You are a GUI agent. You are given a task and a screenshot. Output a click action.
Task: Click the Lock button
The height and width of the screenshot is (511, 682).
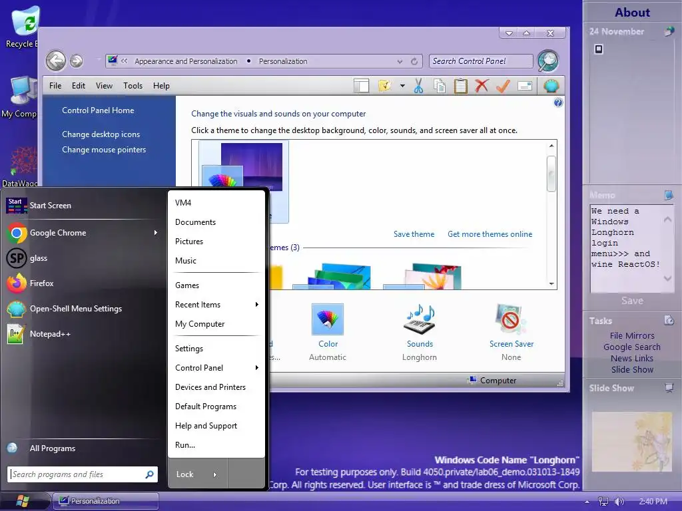click(185, 474)
